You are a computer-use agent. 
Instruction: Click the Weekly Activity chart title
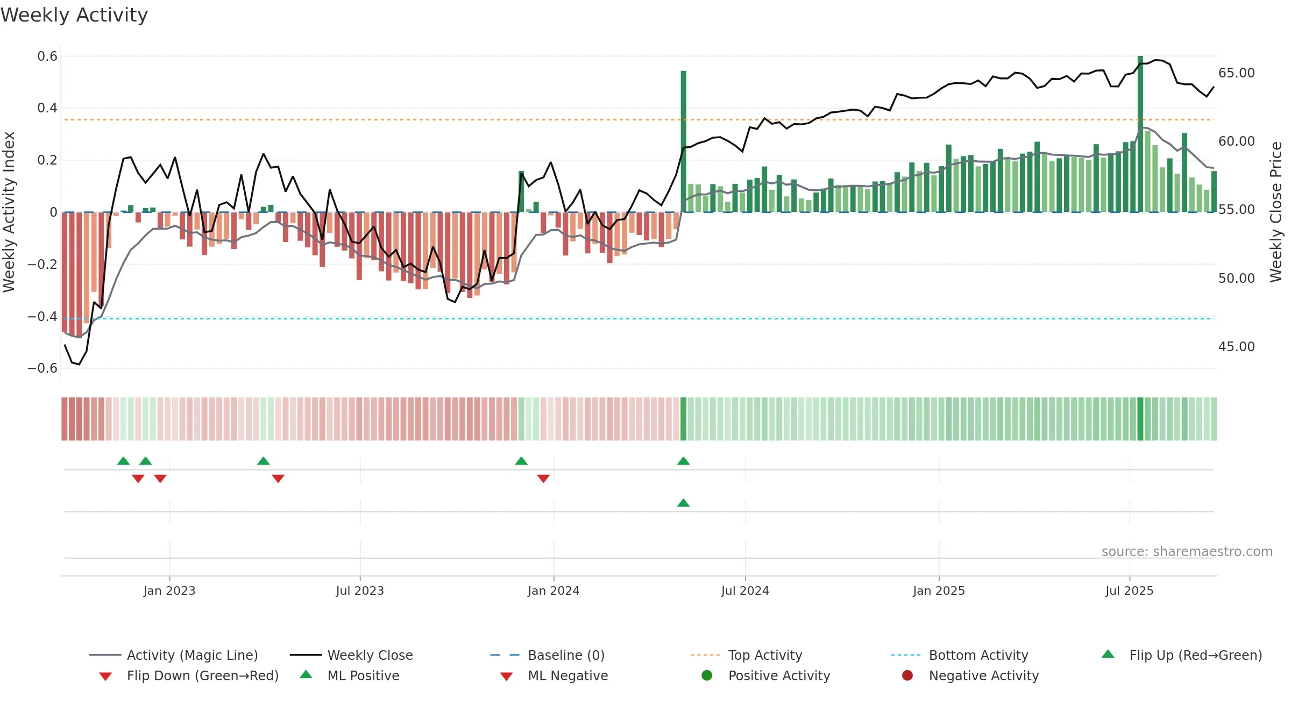(74, 15)
